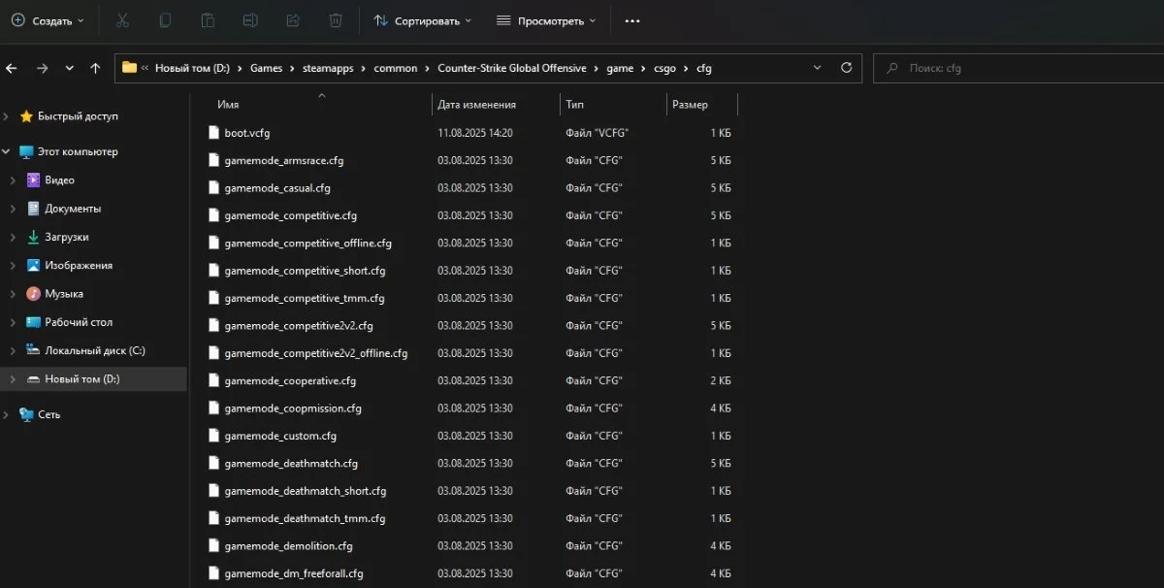
Task: Open recent locations chevron dropdown
Action: pos(69,68)
